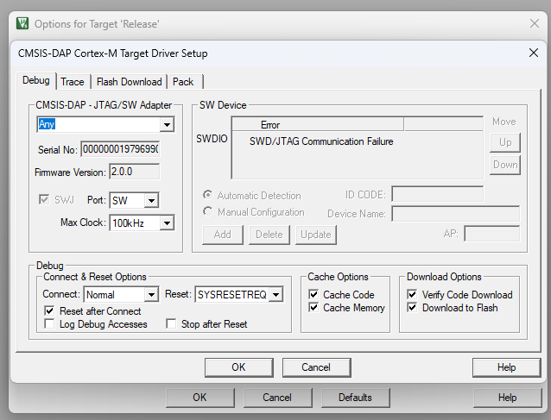Click the Up move button

pyautogui.click(x=505, y=142)
